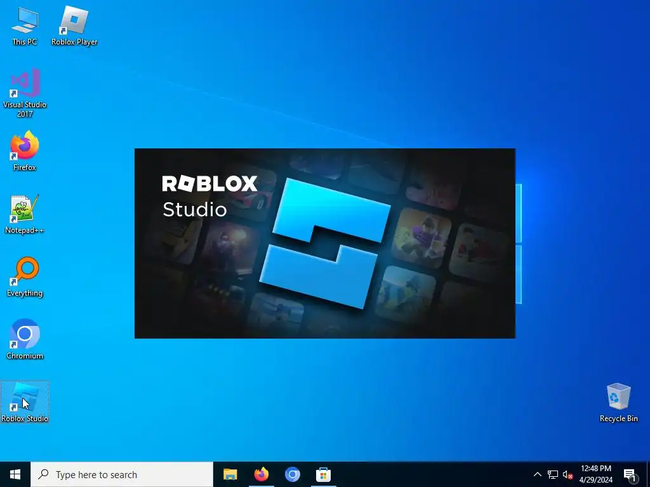
Task: Click the taskbar search box
Action: (x=122, y=474)
